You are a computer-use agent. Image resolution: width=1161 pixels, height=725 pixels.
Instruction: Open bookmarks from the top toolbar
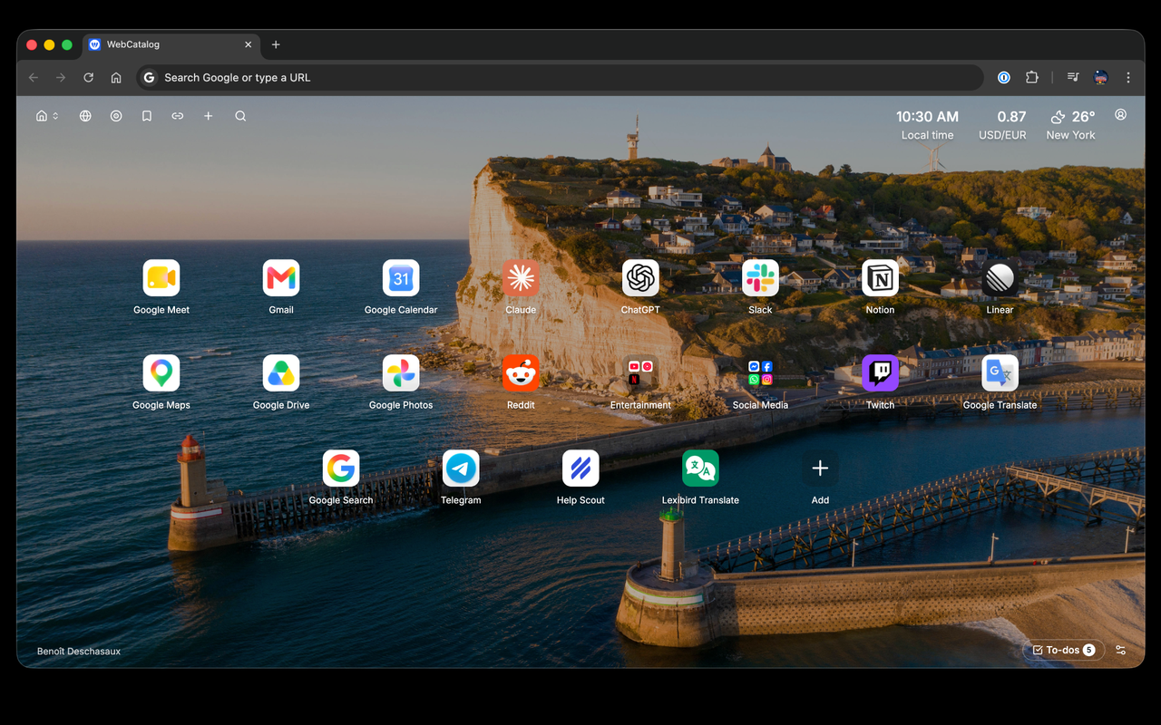point(147,116)
